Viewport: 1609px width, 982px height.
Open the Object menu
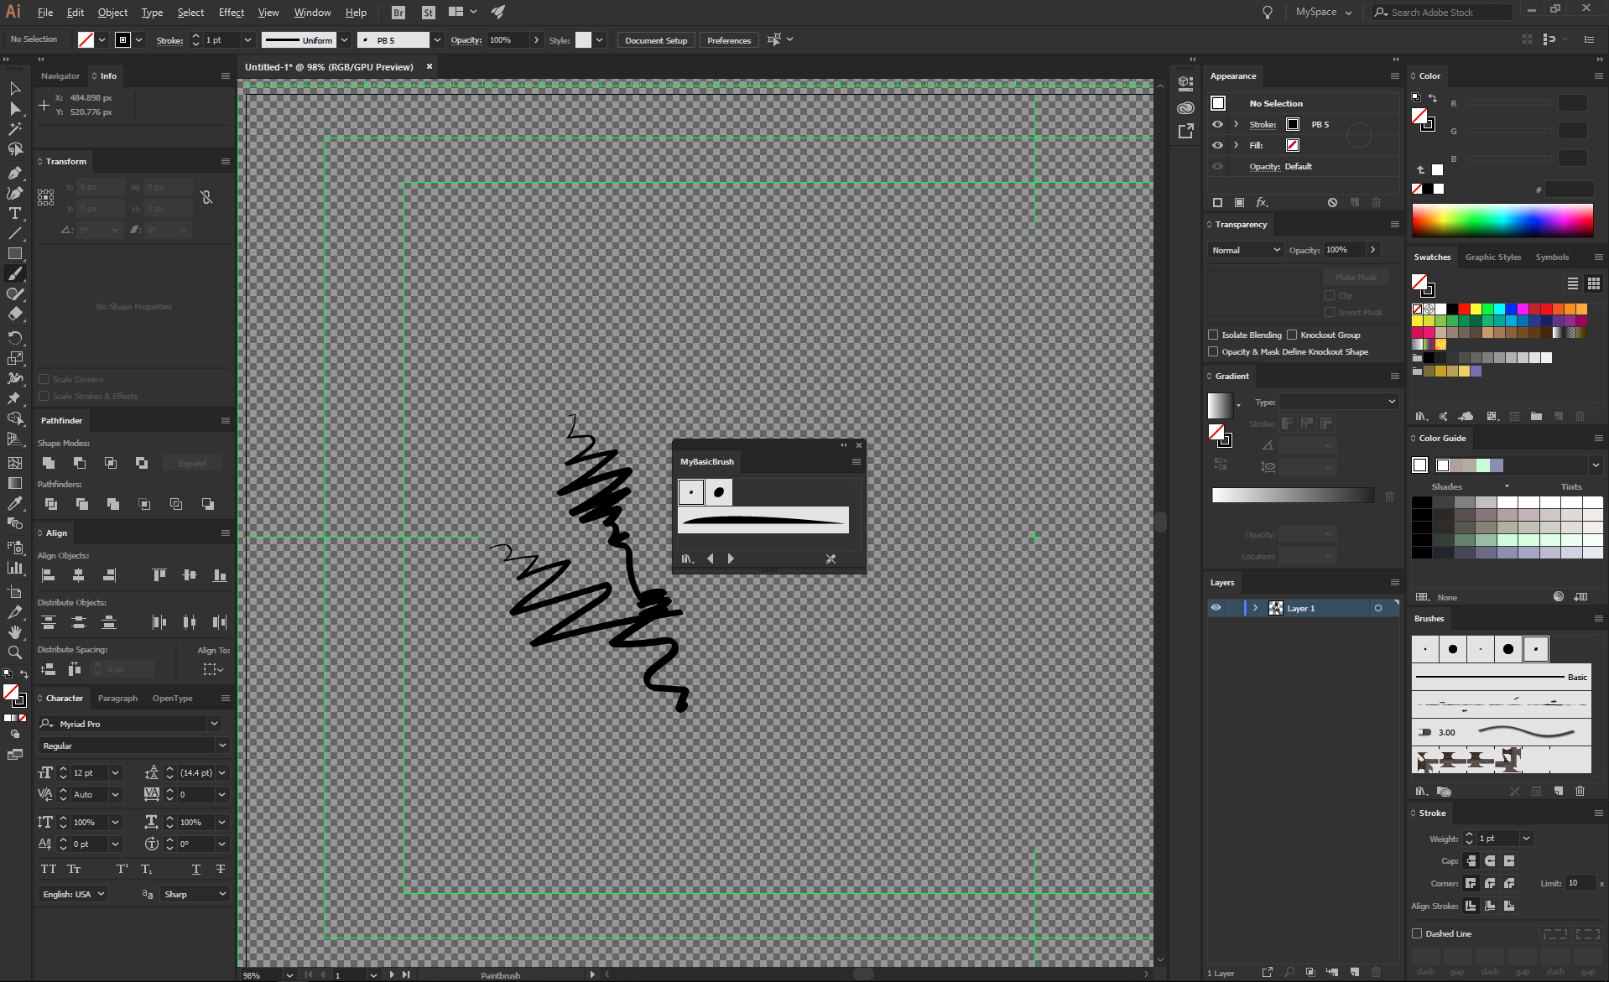coord(112,13)
